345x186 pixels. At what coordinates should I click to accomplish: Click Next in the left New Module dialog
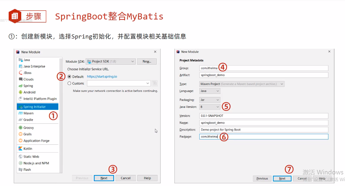click(x=104, y=178)
